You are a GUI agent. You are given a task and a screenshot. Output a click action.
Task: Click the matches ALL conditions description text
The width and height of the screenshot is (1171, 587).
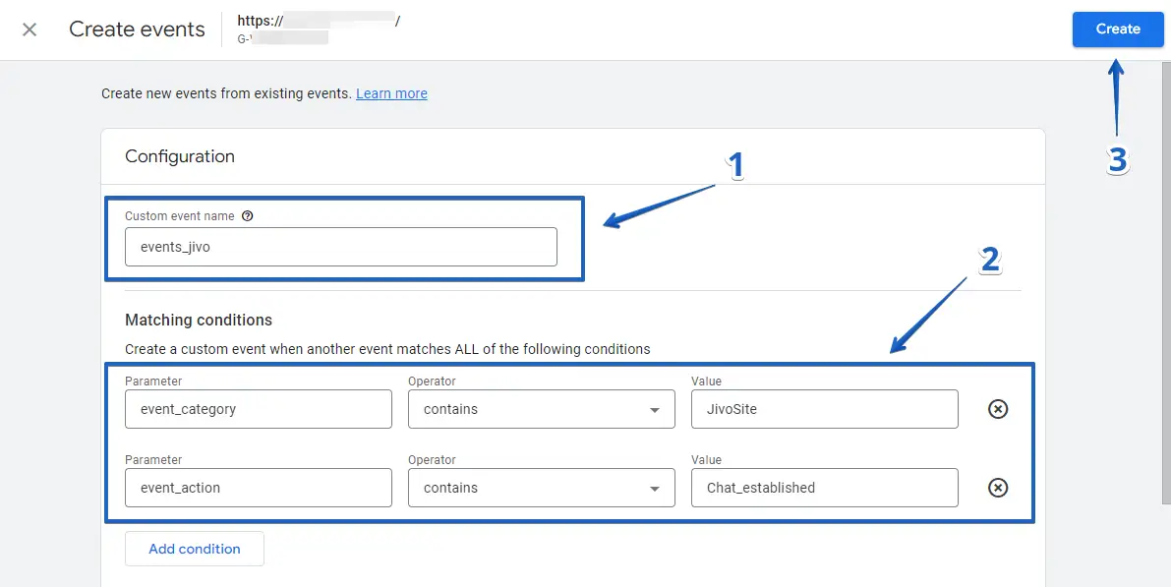pos(387,349)
